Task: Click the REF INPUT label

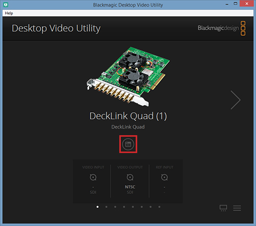Action: pyautogui.click(x=164, y=167)
